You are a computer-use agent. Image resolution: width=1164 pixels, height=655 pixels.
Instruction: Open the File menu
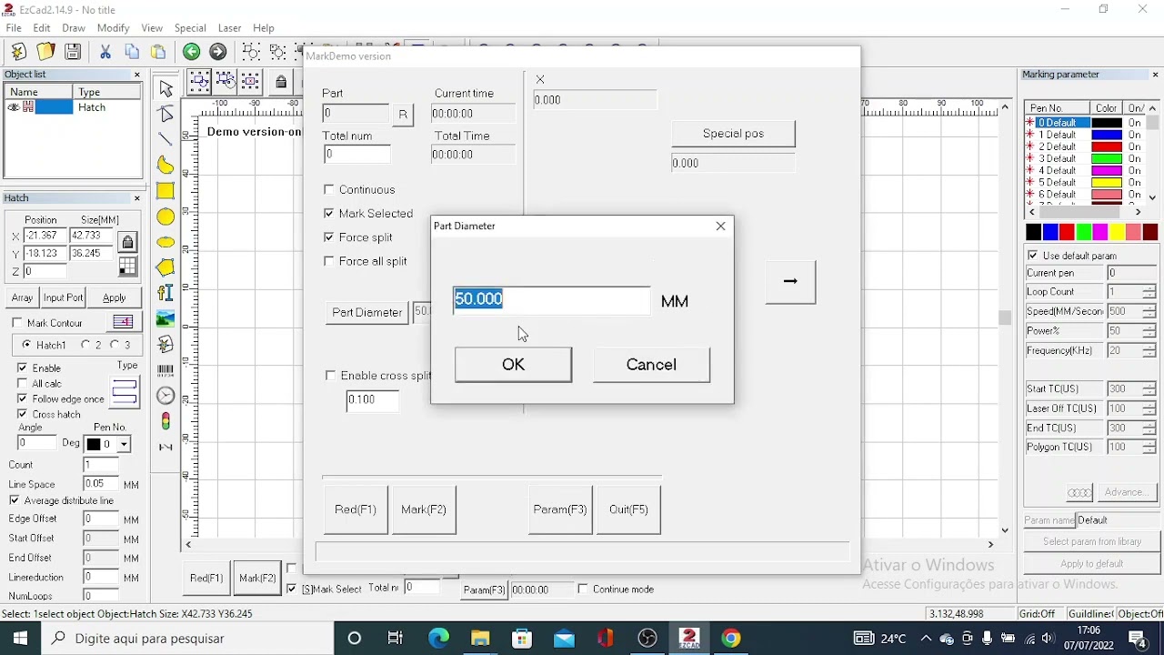[14, 28]
